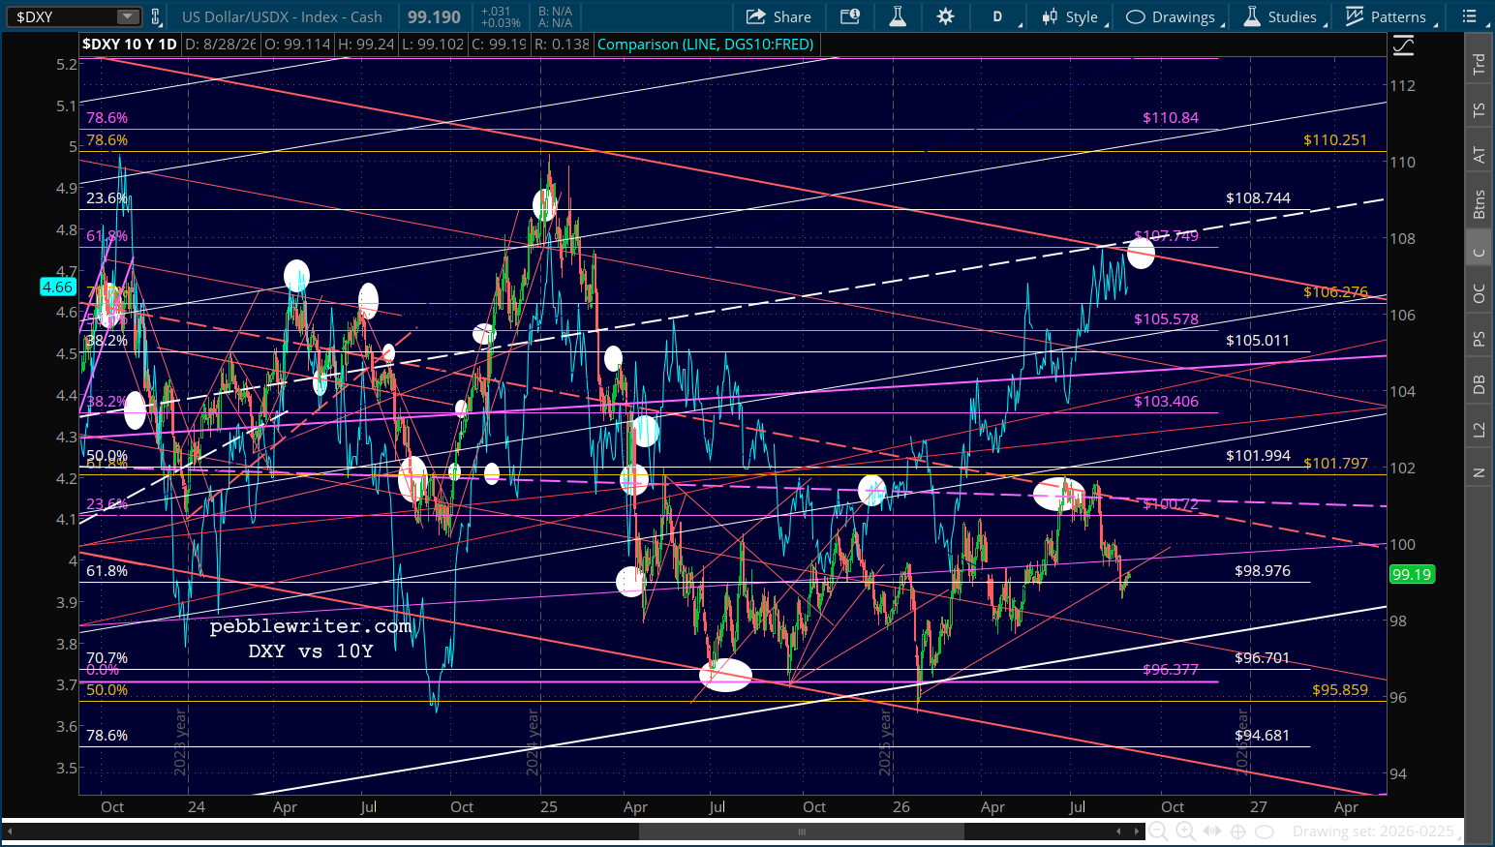The height and width of the screenshot is (847, 1495).
Task: Open the product info card icon
Action: pyautogui.click(x=849, y=16)
